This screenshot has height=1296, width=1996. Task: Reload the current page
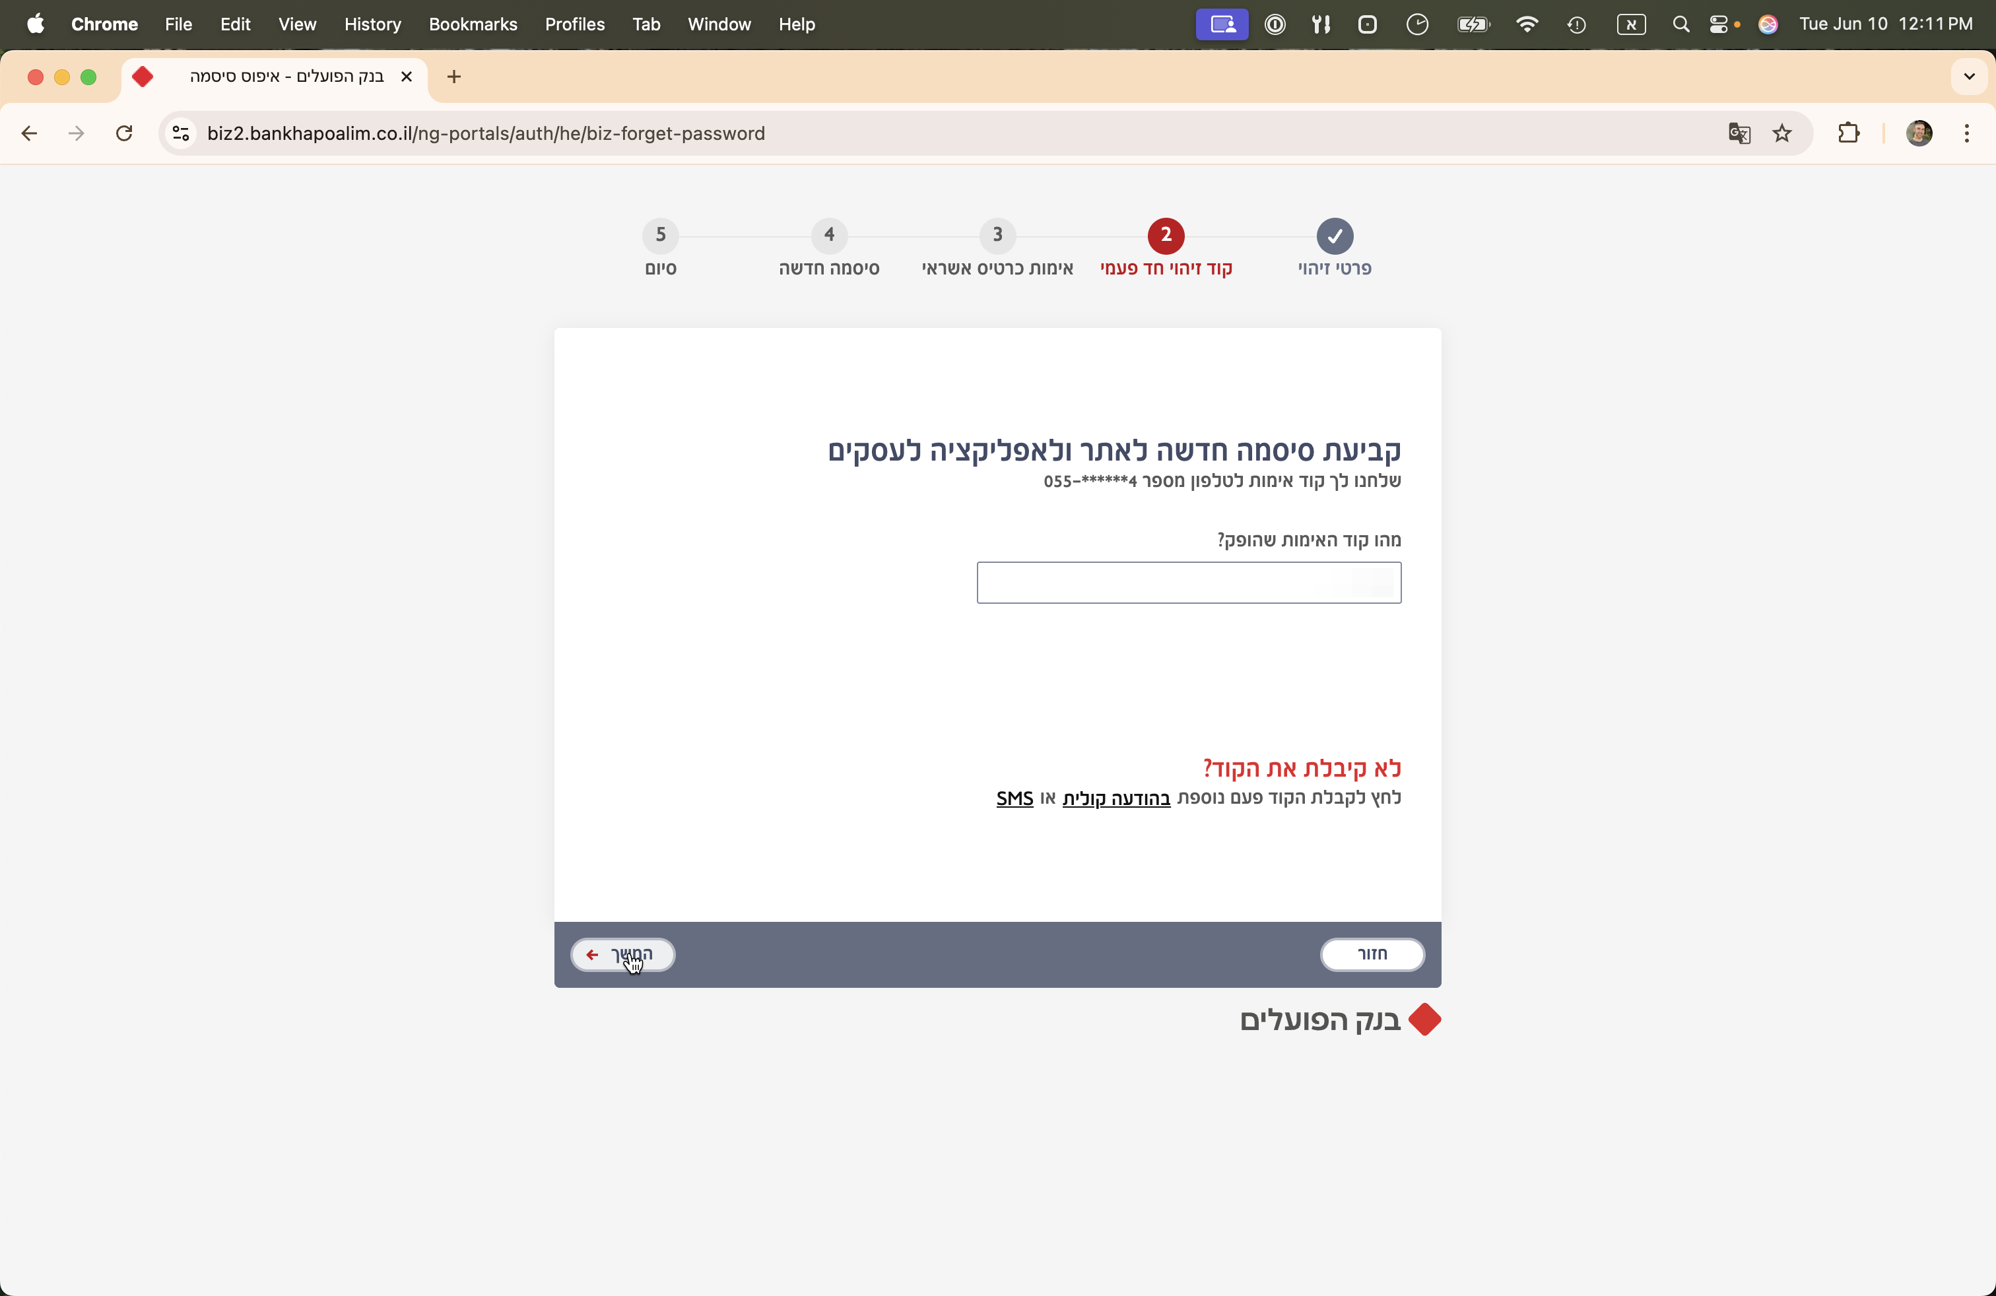click(x=124, y=133)
